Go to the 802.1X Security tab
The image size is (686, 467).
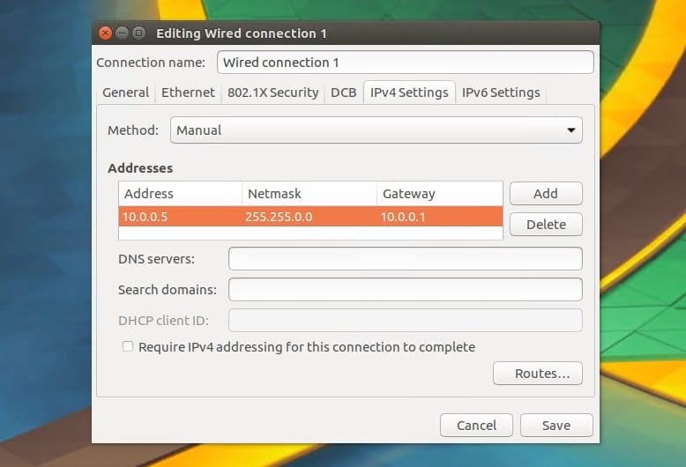pos(273,93)
